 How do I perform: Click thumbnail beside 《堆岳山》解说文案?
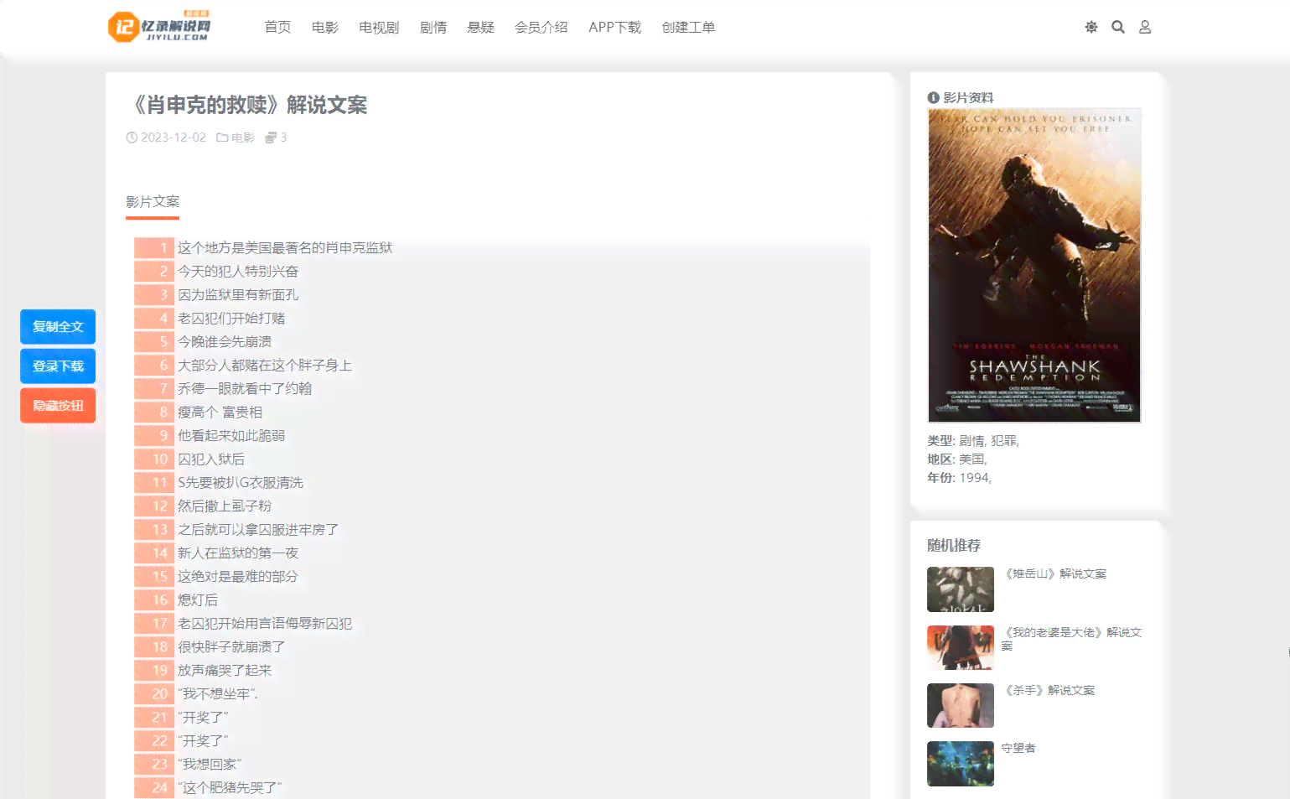[961, 589]
